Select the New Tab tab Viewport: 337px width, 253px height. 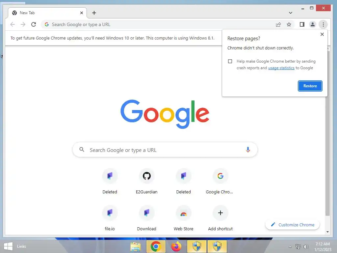pos(47,13)
